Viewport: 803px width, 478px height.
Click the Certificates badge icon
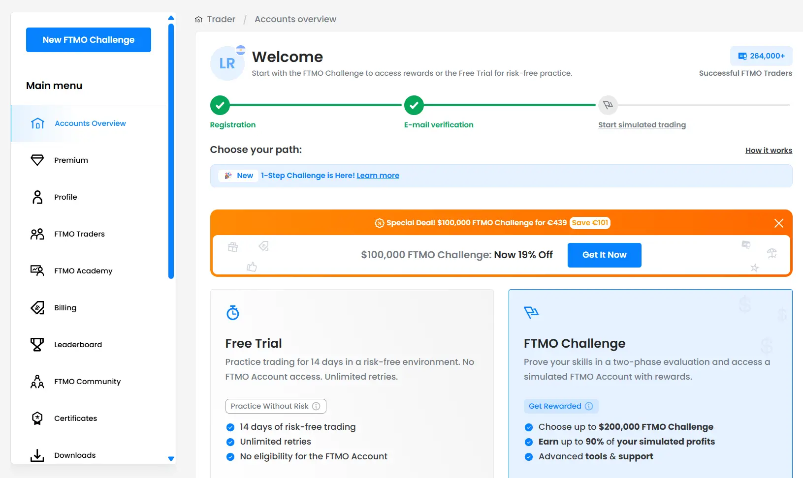pos(37,418)
